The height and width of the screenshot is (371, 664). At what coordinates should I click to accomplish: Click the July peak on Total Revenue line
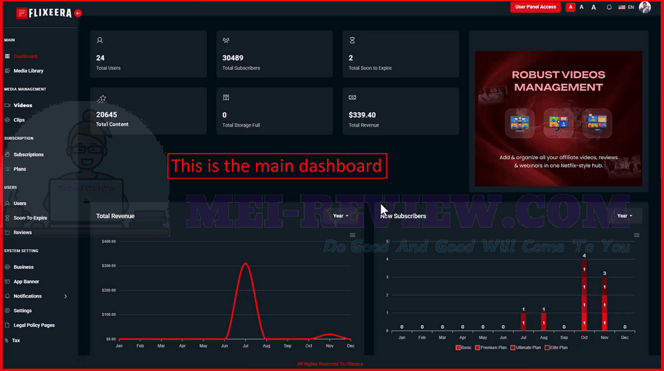[x=245, y=264]
